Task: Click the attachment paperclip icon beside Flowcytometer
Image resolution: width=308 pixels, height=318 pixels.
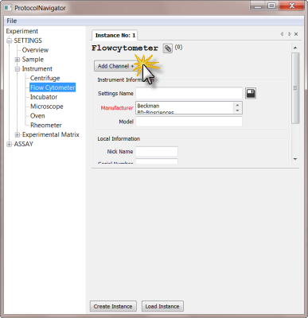Action: (167, 48)
